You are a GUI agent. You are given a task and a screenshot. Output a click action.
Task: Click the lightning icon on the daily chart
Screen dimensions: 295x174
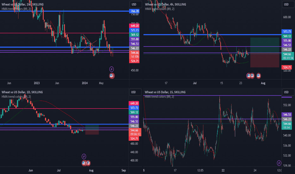[84, 156]
